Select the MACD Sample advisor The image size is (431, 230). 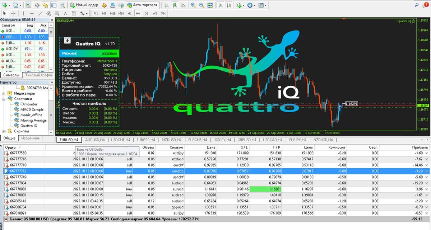[32, 109]
